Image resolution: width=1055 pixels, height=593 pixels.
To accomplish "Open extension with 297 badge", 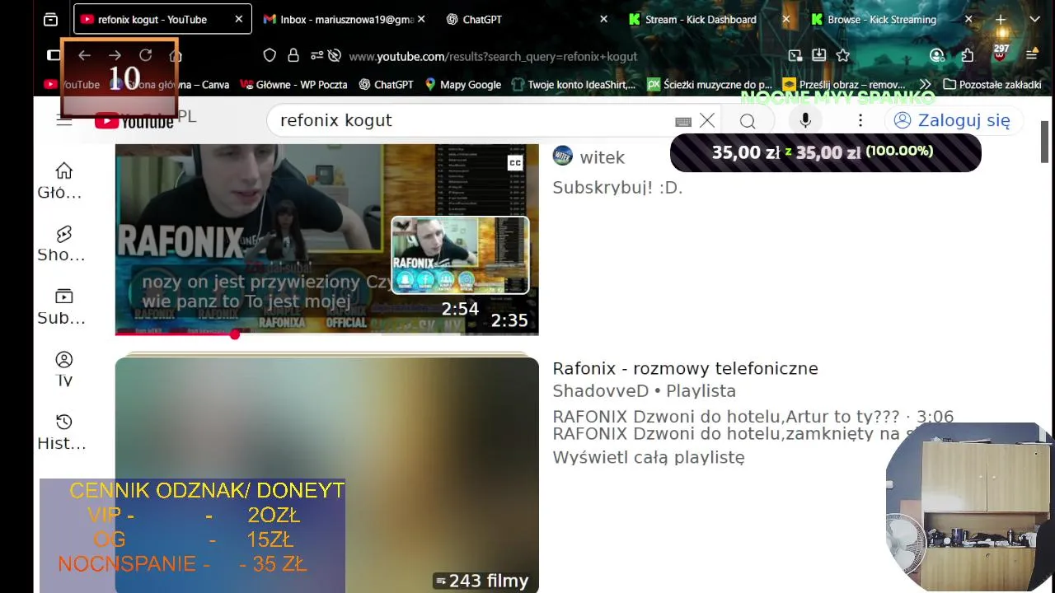I will 1001,54.
